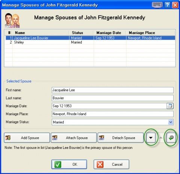Confirm with the OK button

pos(69,164)
